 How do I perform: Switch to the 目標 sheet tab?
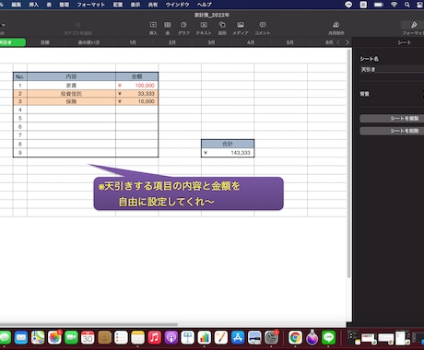[45, 42]
